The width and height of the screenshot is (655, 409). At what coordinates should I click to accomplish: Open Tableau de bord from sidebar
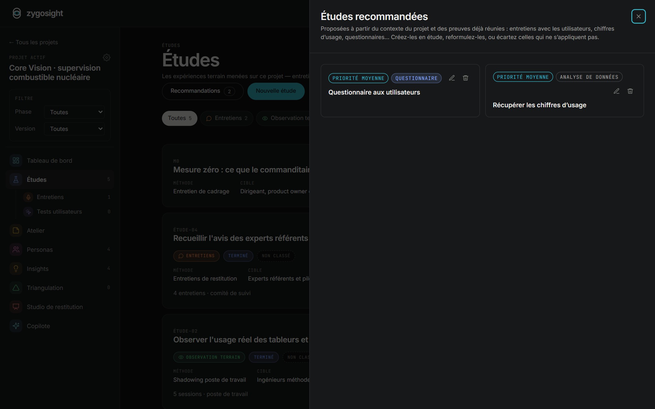tap(60, 161)
